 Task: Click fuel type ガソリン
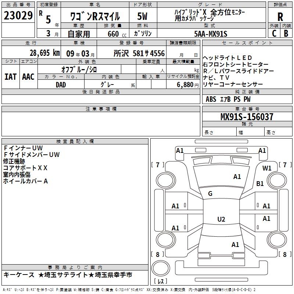143,33
